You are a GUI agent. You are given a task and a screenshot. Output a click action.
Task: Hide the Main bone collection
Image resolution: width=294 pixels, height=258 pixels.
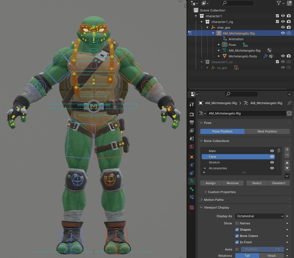pyautogui.click(x=272, y=151)
